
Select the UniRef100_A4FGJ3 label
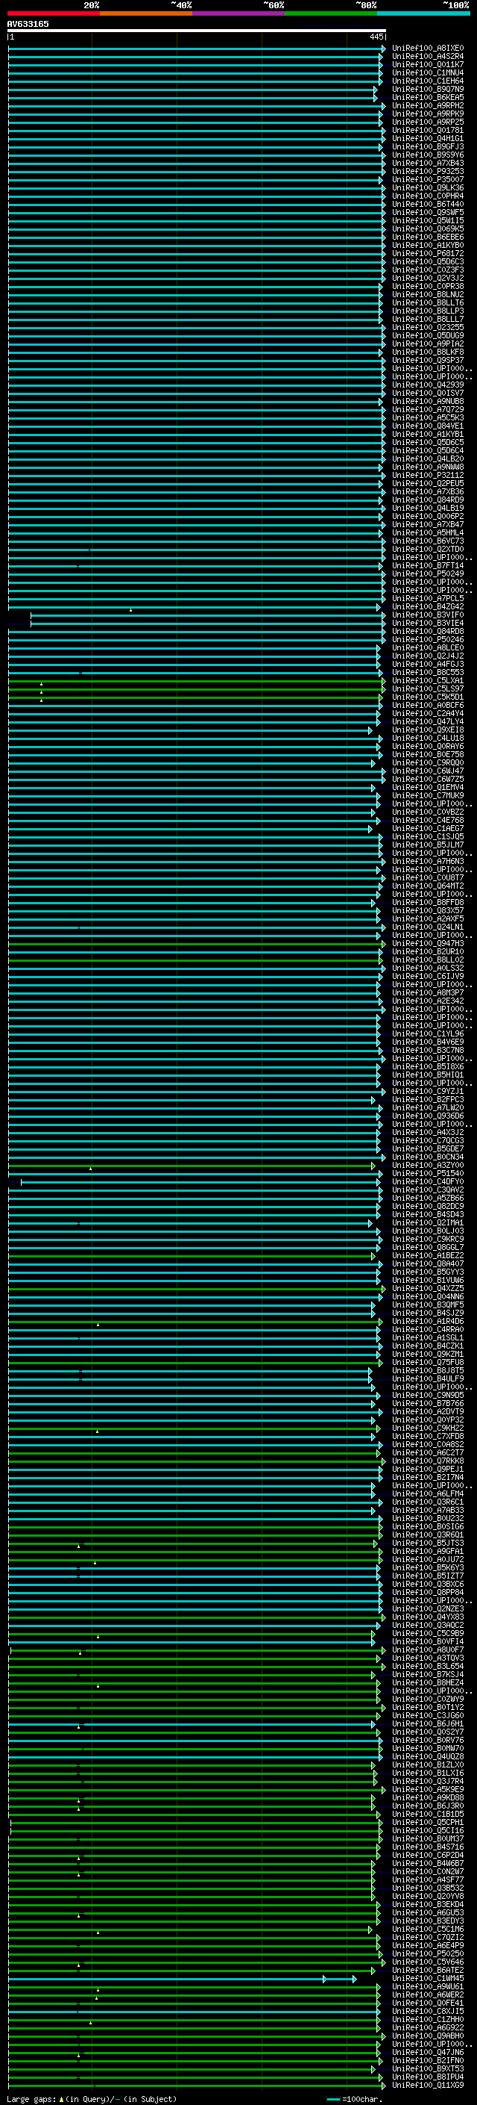pos(427,664)
